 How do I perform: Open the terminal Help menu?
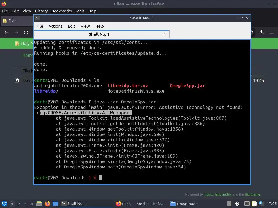tap(99, 26)
